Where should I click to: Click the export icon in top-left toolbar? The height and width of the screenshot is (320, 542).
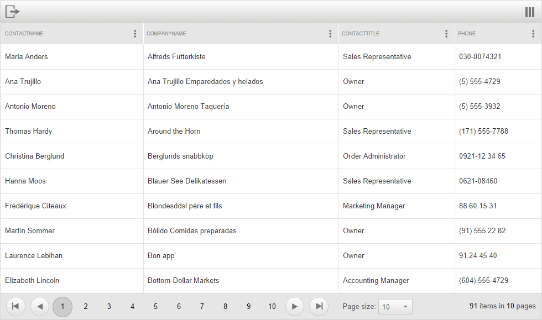coord(12,12)
